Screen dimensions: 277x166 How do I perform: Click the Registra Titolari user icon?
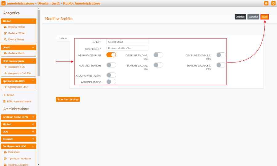5,27
